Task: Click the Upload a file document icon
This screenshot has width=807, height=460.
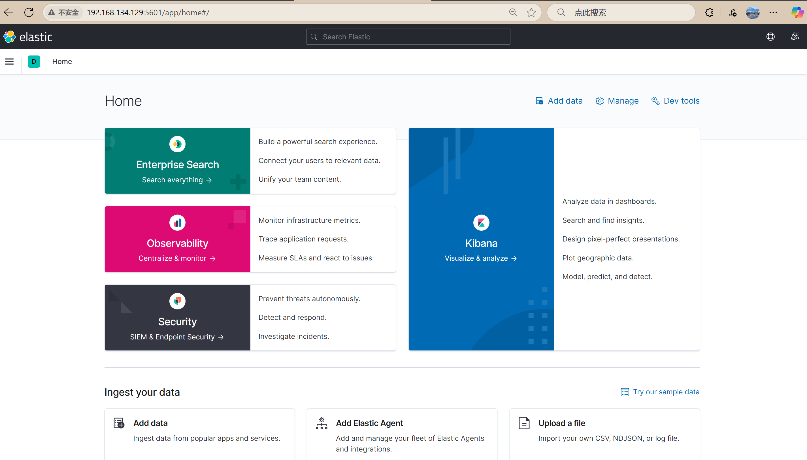Action: tap(524, 423)
